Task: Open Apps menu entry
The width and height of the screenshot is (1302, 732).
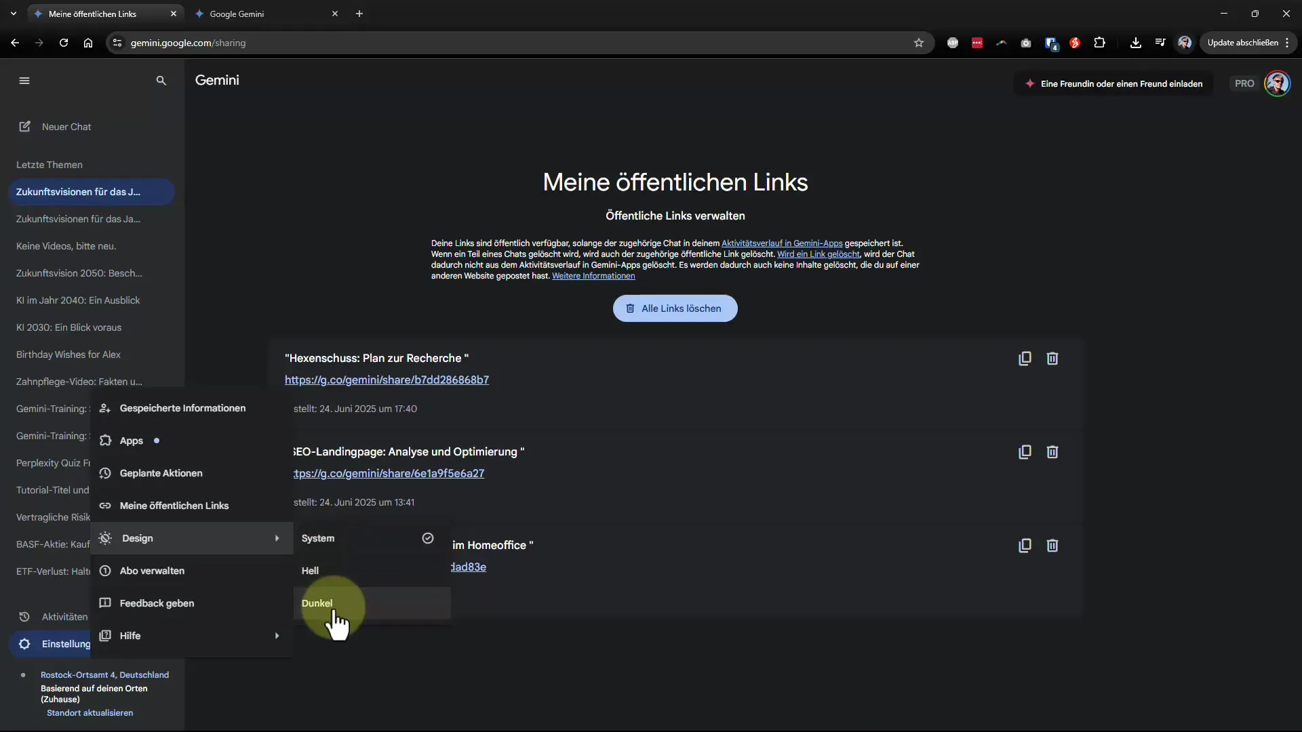Action: click(192, 441)
